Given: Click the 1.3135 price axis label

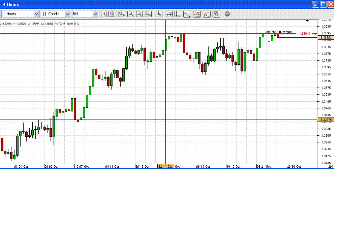Looking at the screenshot, I should [x=326, y=163].
